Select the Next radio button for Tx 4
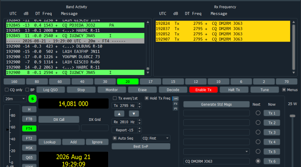Image resolution: width=301 pixels, height=167 pixels. pyautogui.click(x=258, y=142)
